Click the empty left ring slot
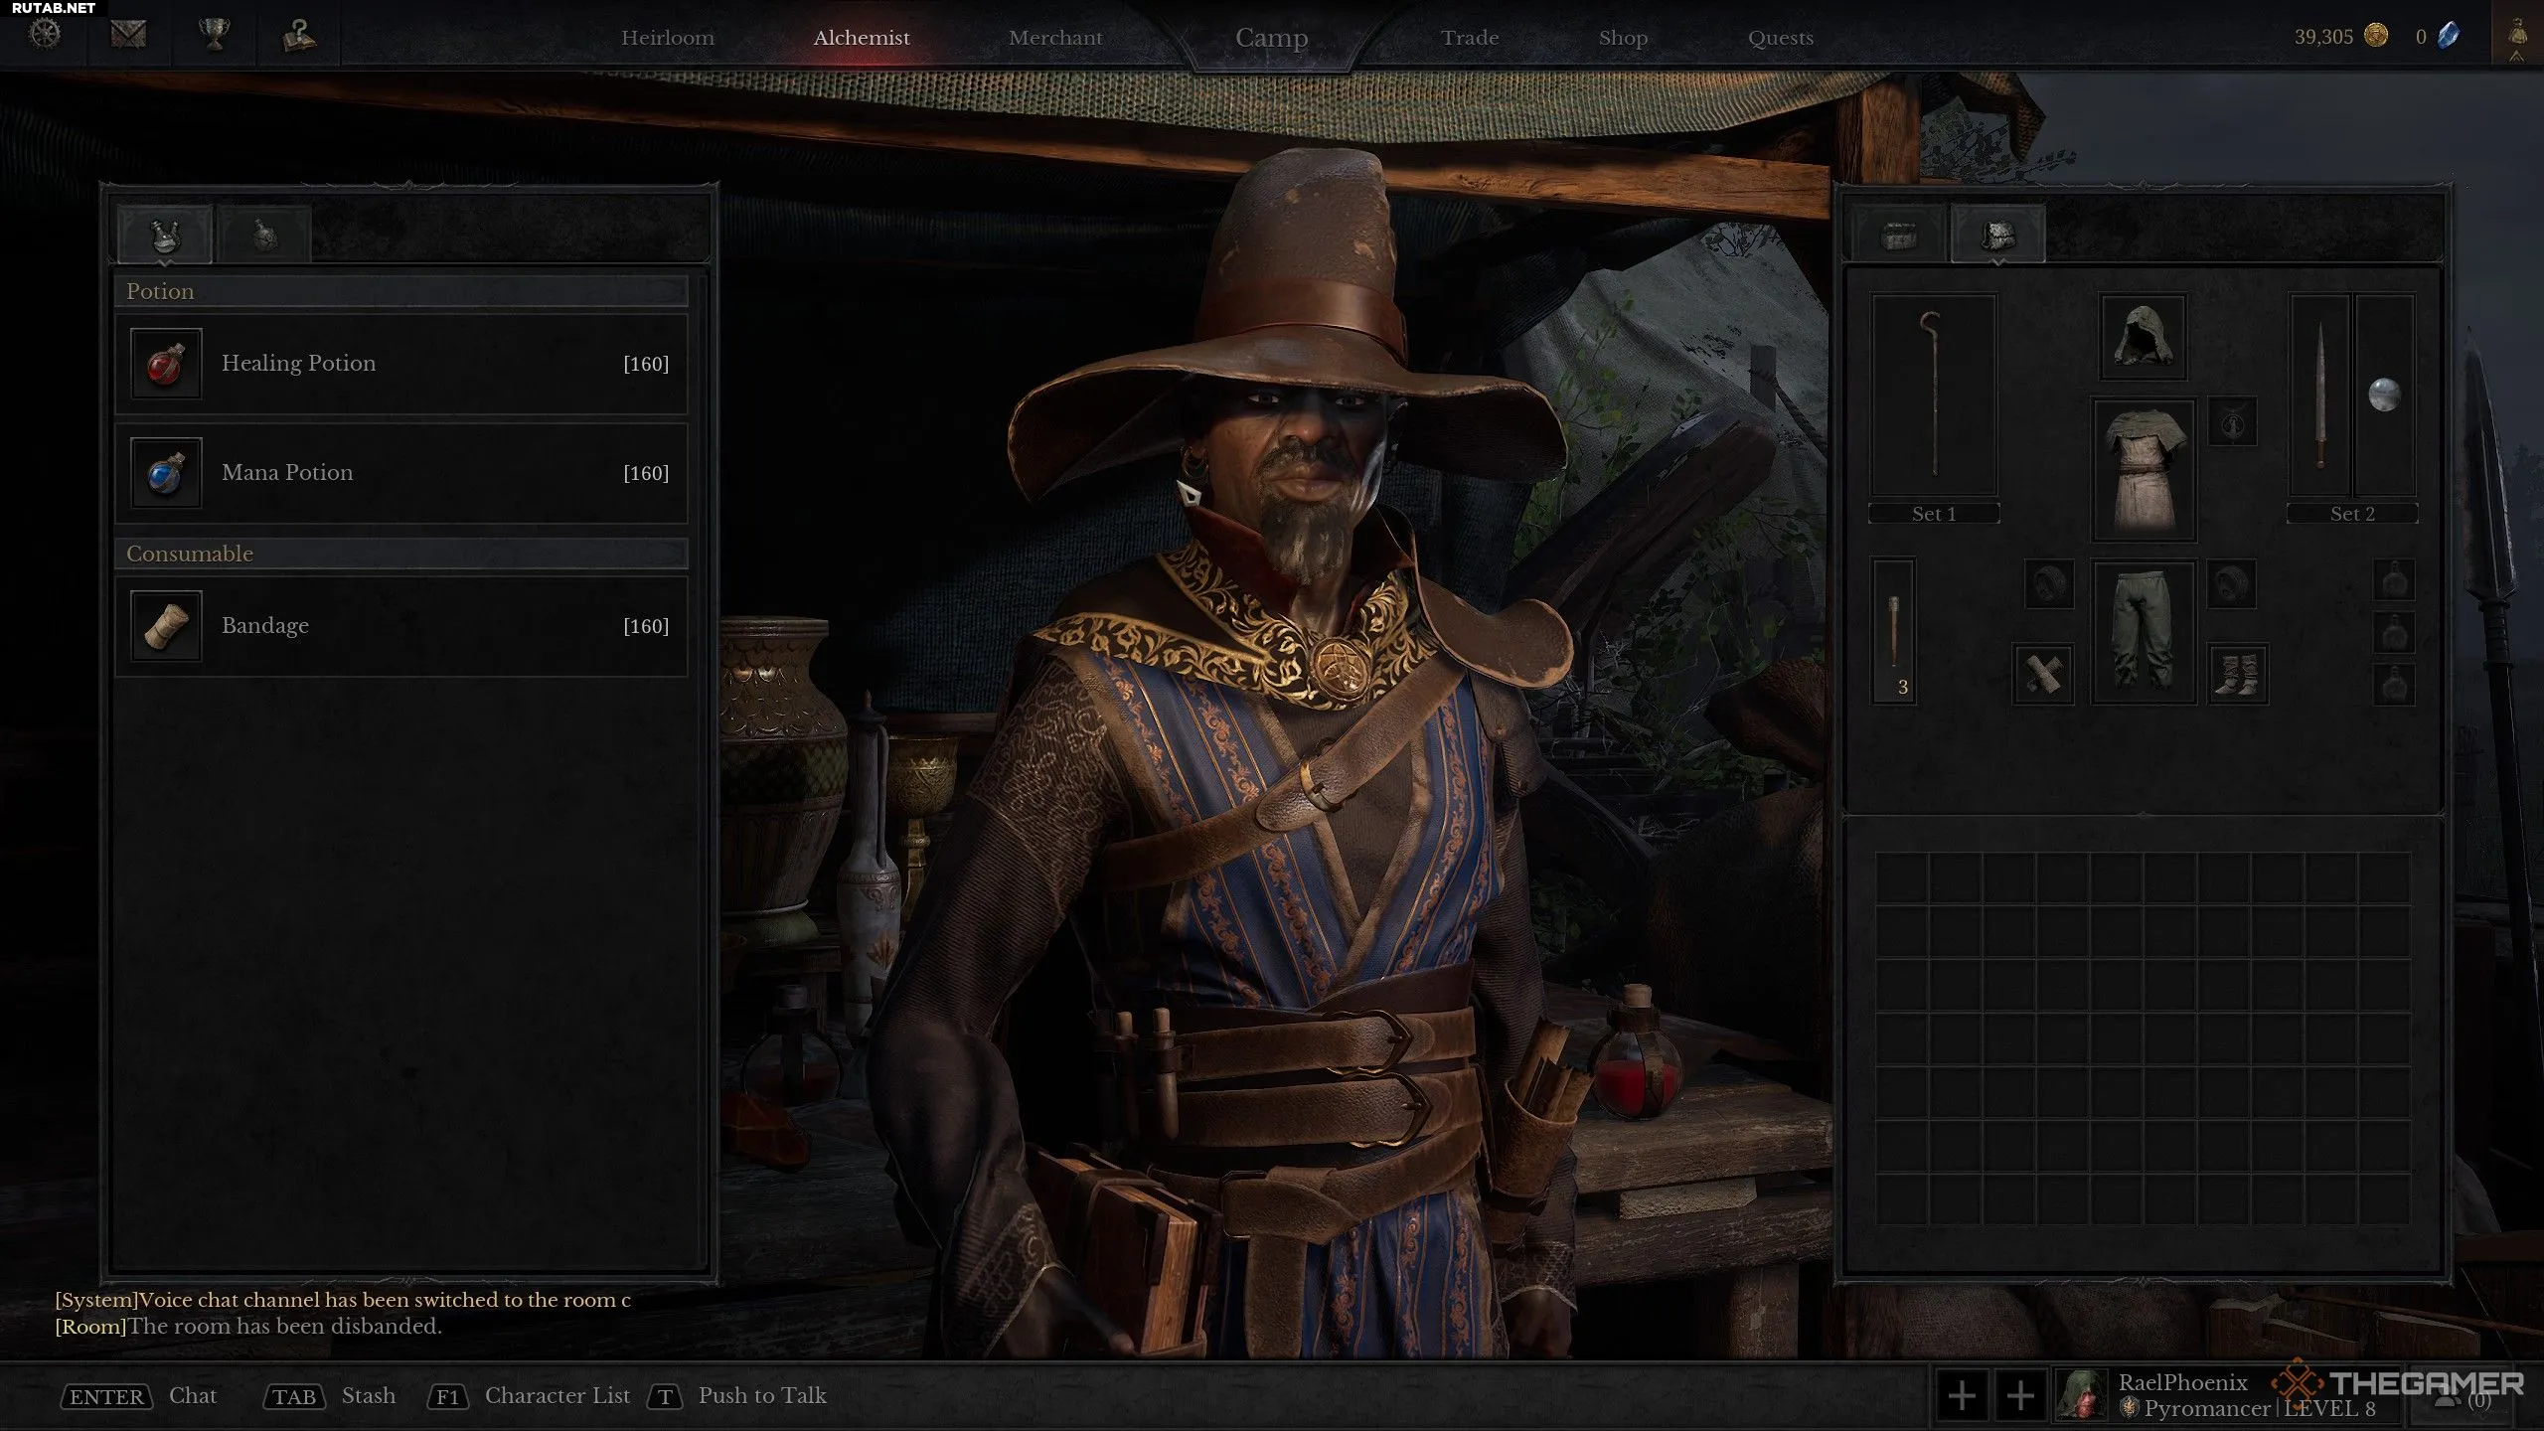2544x1431 pixels. pos(2049,583)
